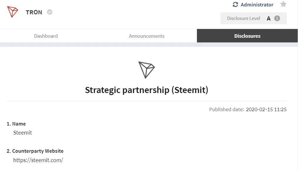Click the Disclosure Level info icon
The image size is (298, 172).
277,18
